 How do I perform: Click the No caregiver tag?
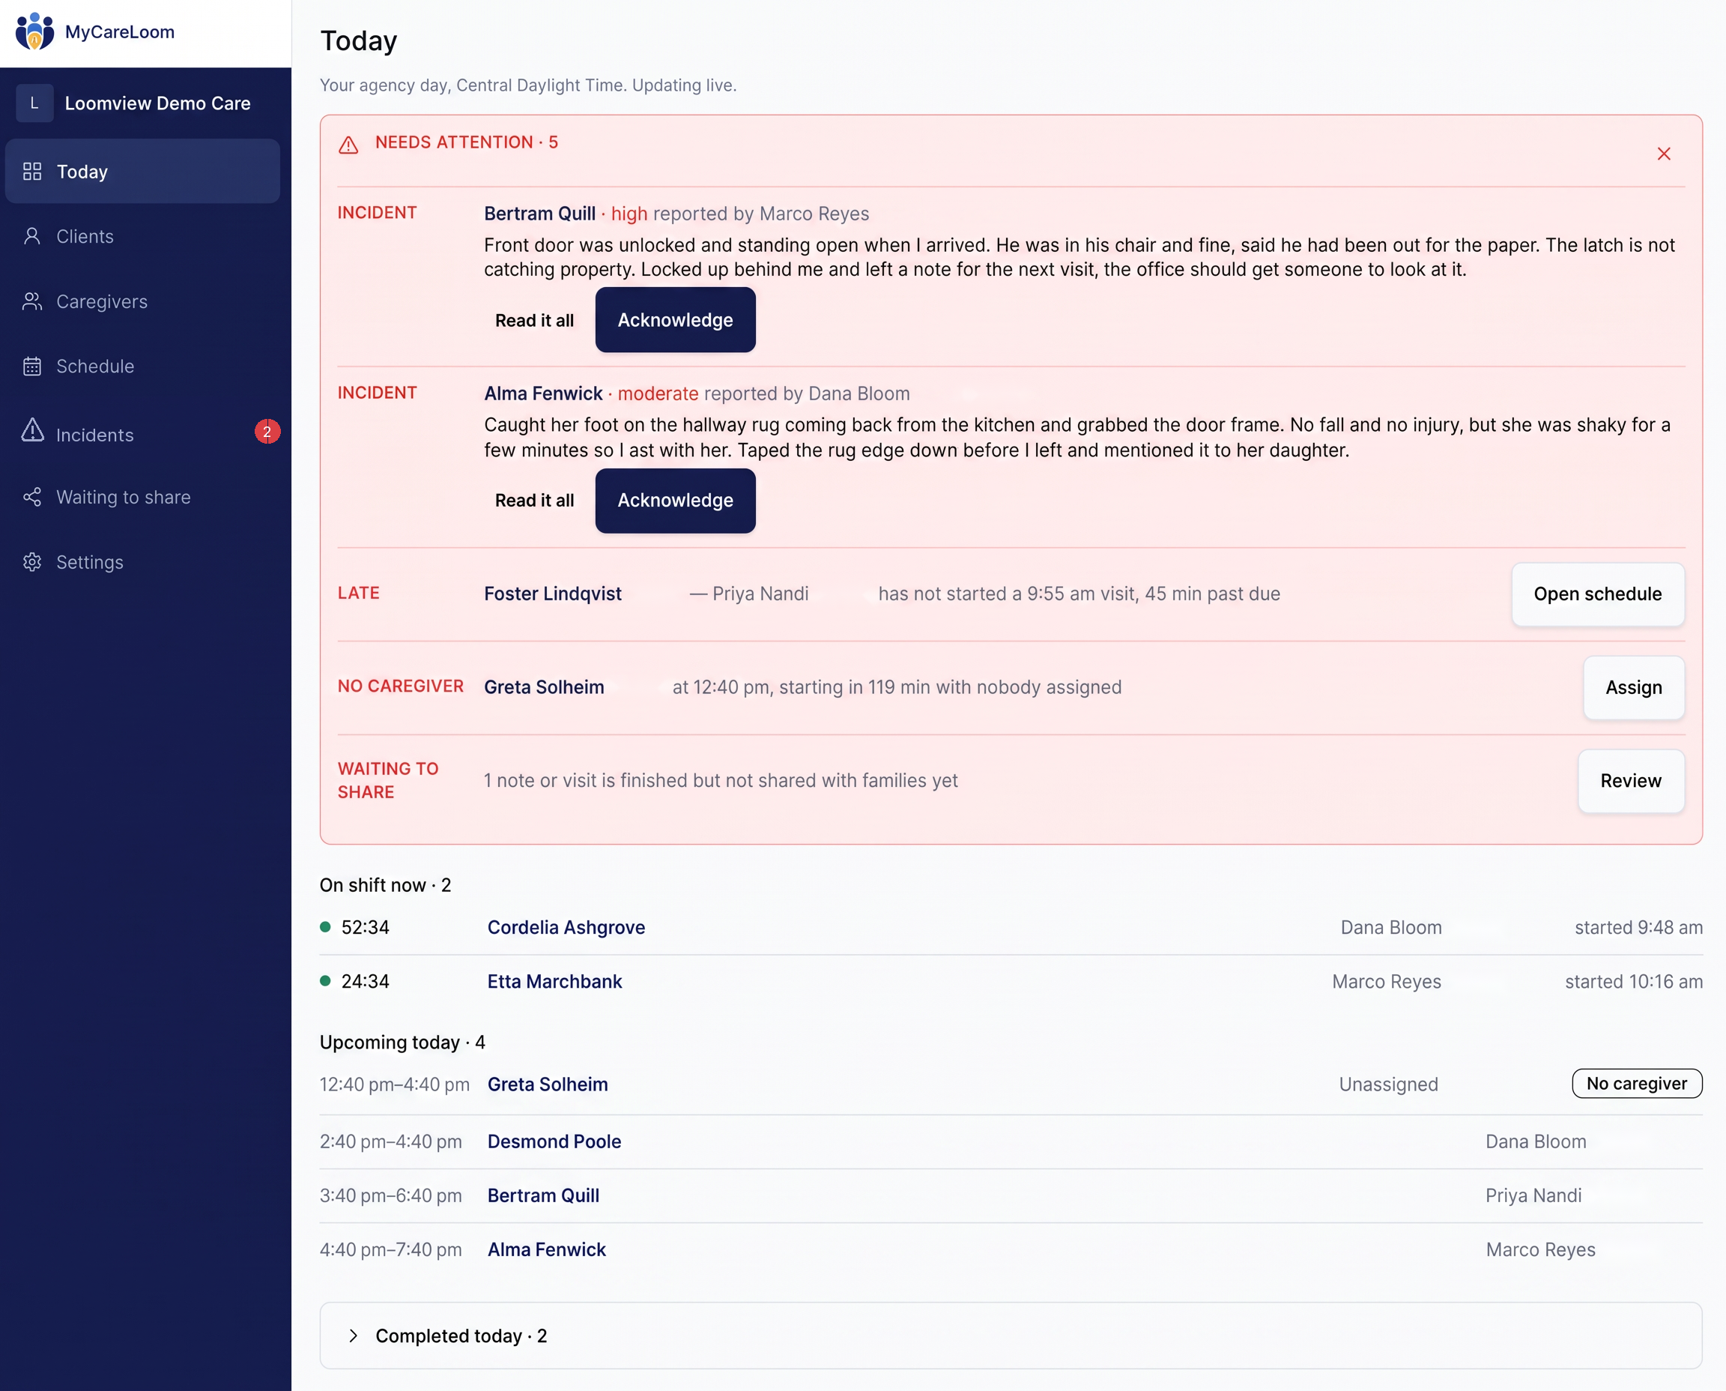pos(1636,1083)
